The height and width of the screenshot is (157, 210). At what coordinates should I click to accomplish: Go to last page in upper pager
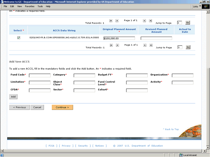150,21
